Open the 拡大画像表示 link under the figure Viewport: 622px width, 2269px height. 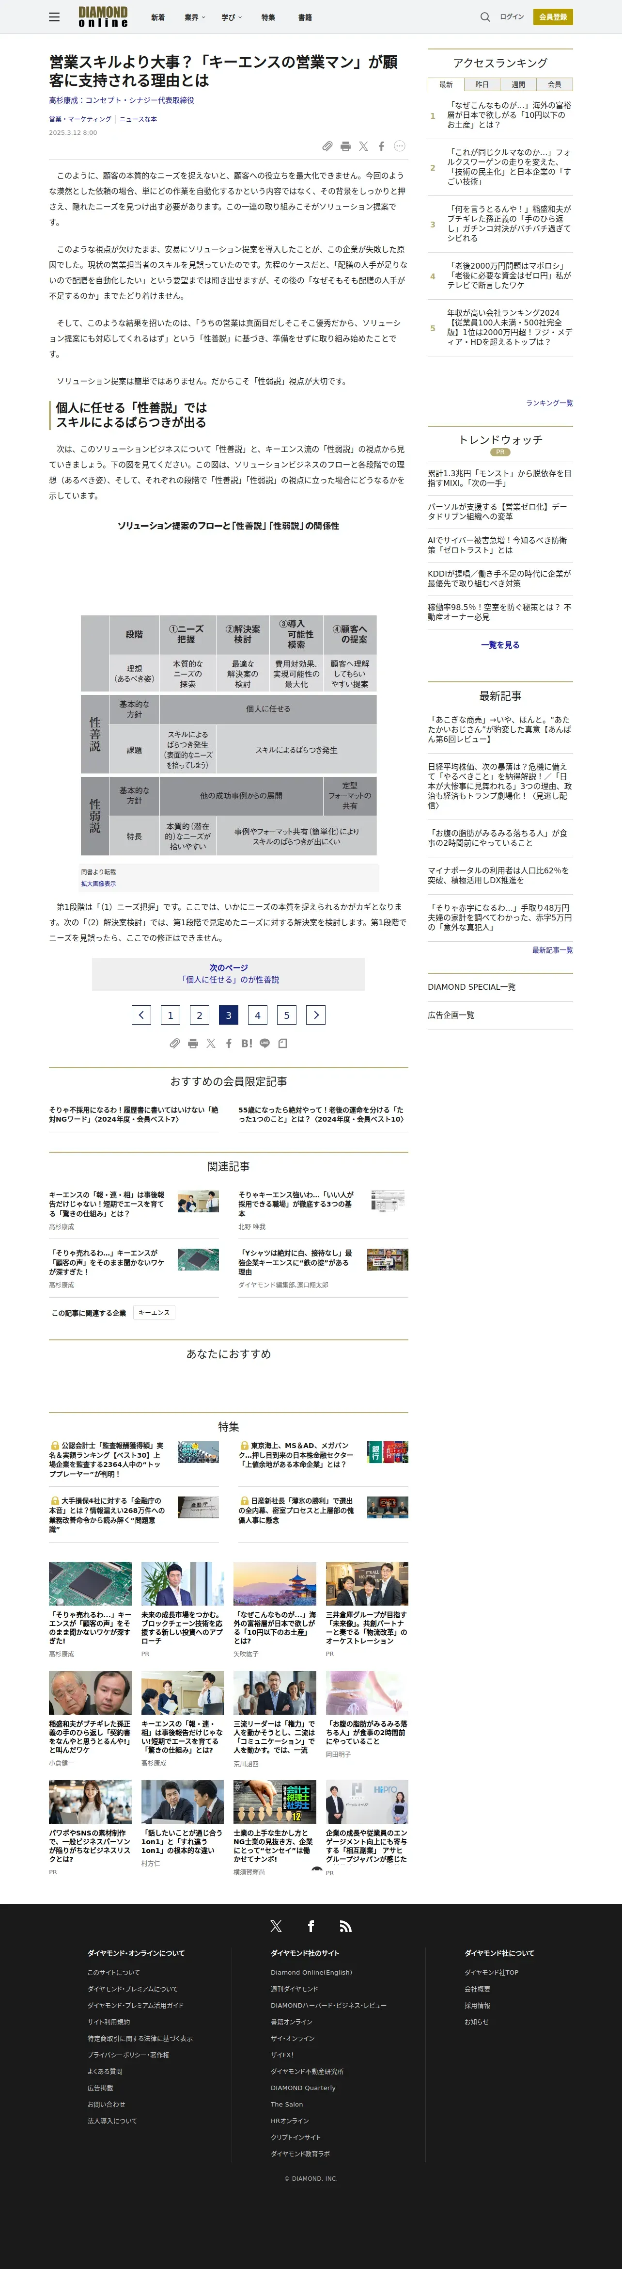[x=98, y=884]
